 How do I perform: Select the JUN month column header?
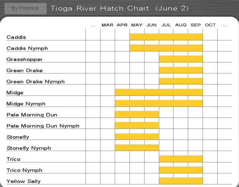pyautogui.click(x=151, y=25)
